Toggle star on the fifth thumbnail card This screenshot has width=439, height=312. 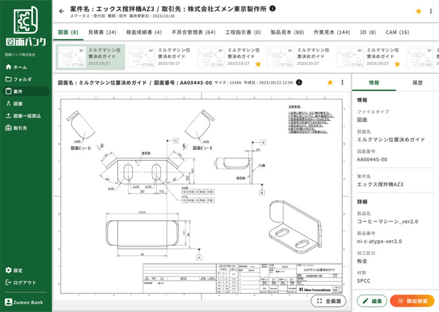click(397, 64)
